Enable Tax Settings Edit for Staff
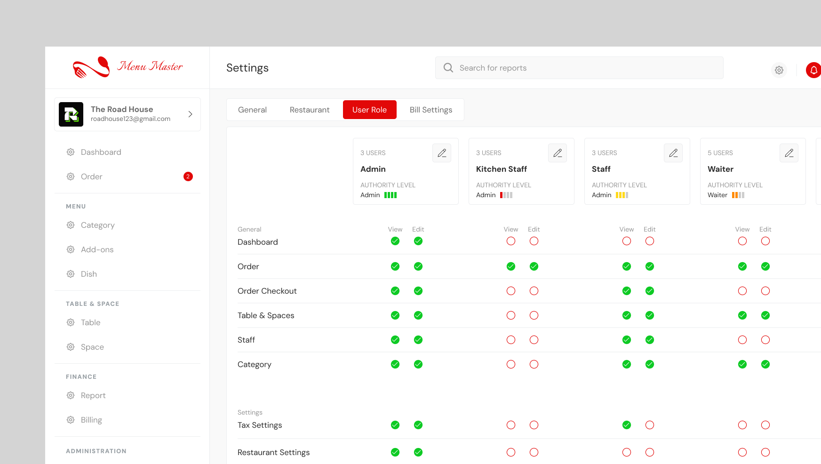 pos(649,425)
